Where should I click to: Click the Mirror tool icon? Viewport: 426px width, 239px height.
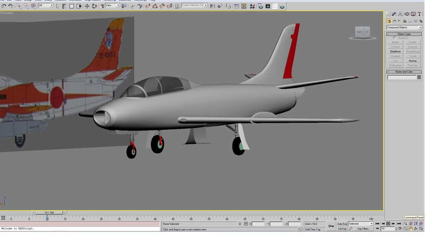pyautogui.click(x=213, y=6)
